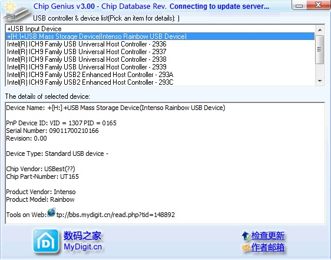Image resolution: width=331 pixels, height=260 pixels.
Task: Click the Chip Part-Number UT165 line
Action: click(42, 176)
